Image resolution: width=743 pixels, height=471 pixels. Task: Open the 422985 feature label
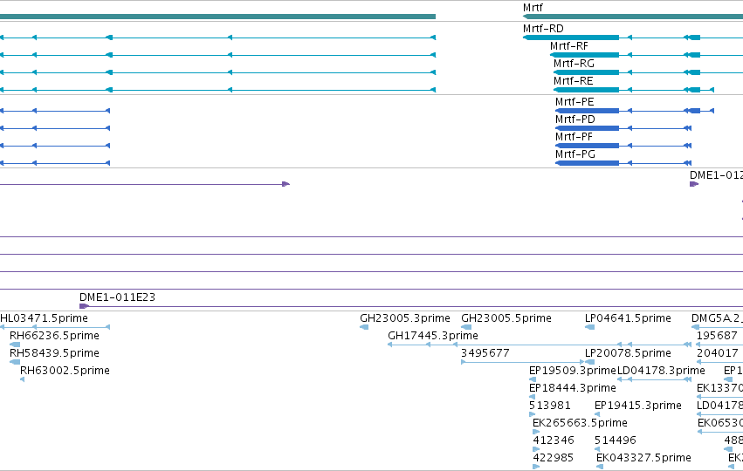(554, 458)
